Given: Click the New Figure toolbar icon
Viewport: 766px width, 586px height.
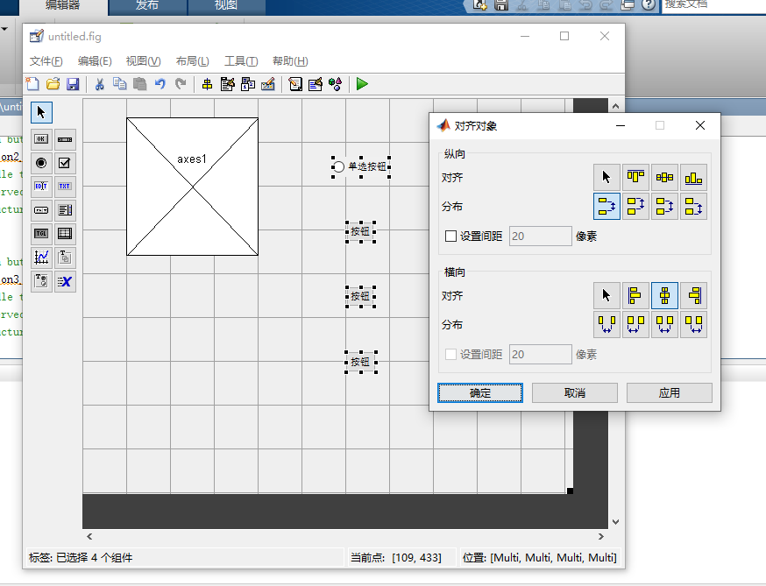Looking at the screenshot, I should (32, 84).
